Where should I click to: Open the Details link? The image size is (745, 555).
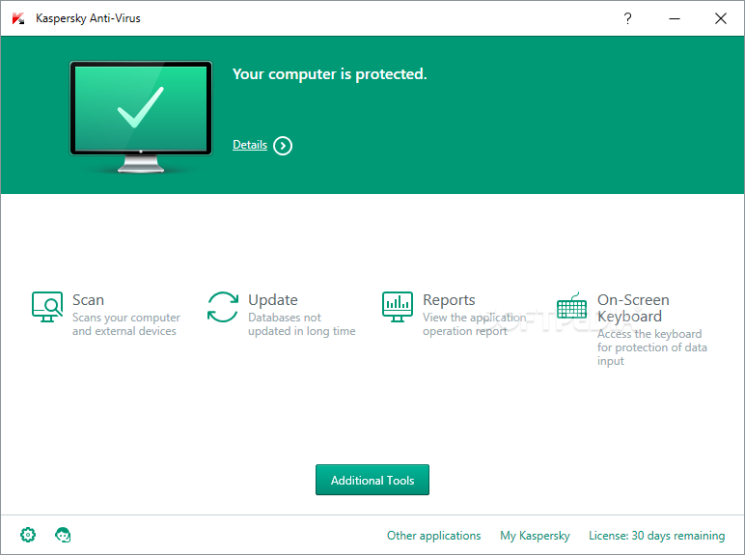pyautogui.click(x=250, y=145)
